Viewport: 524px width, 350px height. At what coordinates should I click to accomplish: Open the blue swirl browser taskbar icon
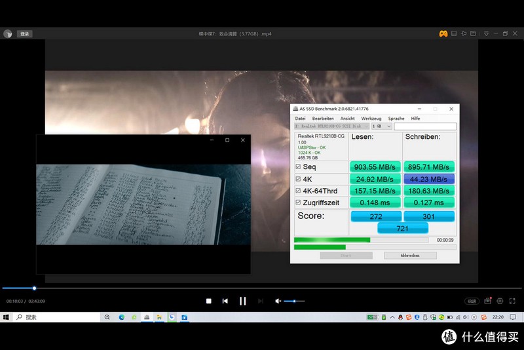[172, 317]
